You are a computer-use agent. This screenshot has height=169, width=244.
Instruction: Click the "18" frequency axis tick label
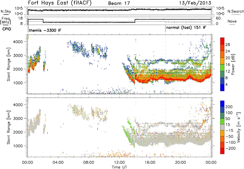[20, 18]
